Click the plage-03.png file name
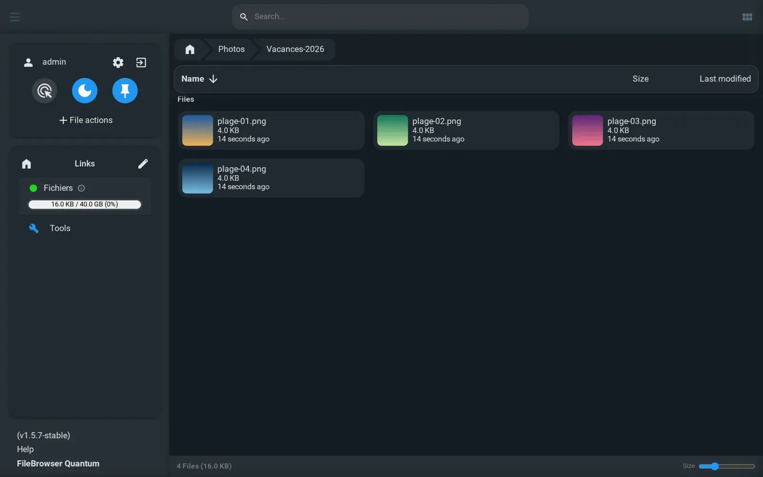 point(632,121)
